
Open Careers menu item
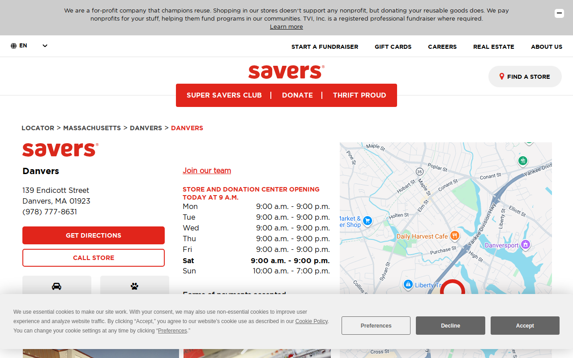point(442,47)
